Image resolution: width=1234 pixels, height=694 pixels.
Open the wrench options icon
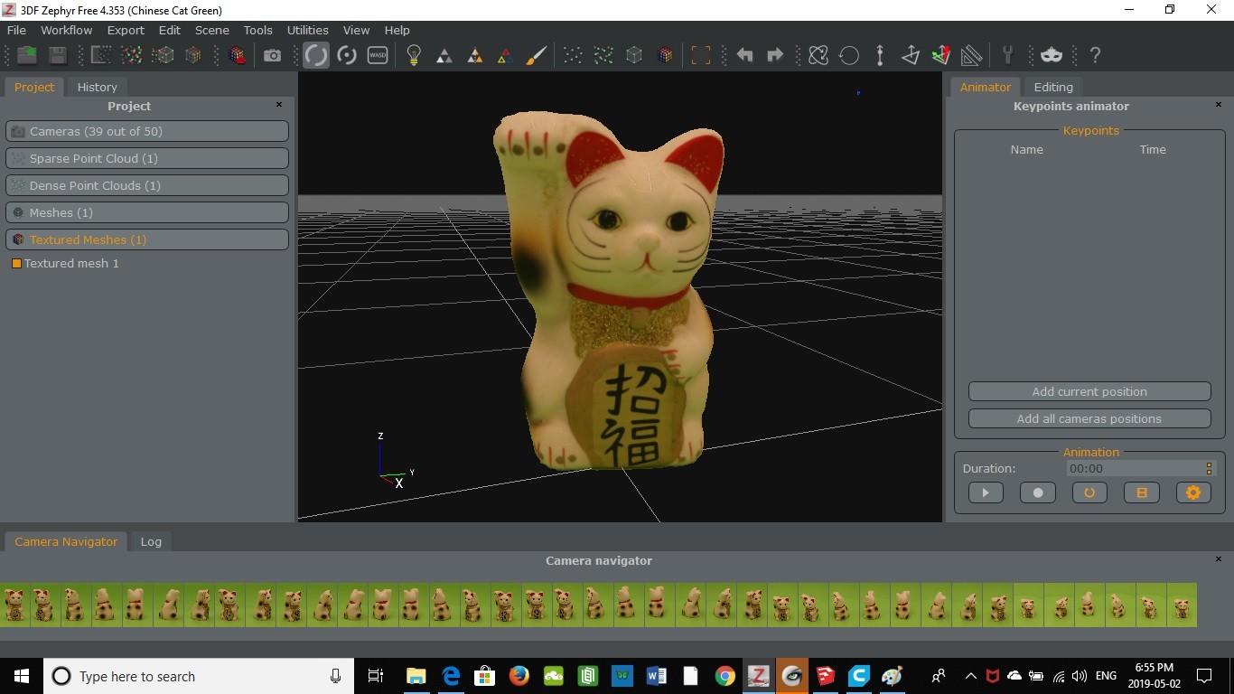coord(1007,55)
